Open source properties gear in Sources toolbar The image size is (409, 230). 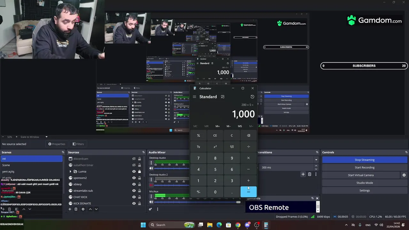click(x=83, y=209)
